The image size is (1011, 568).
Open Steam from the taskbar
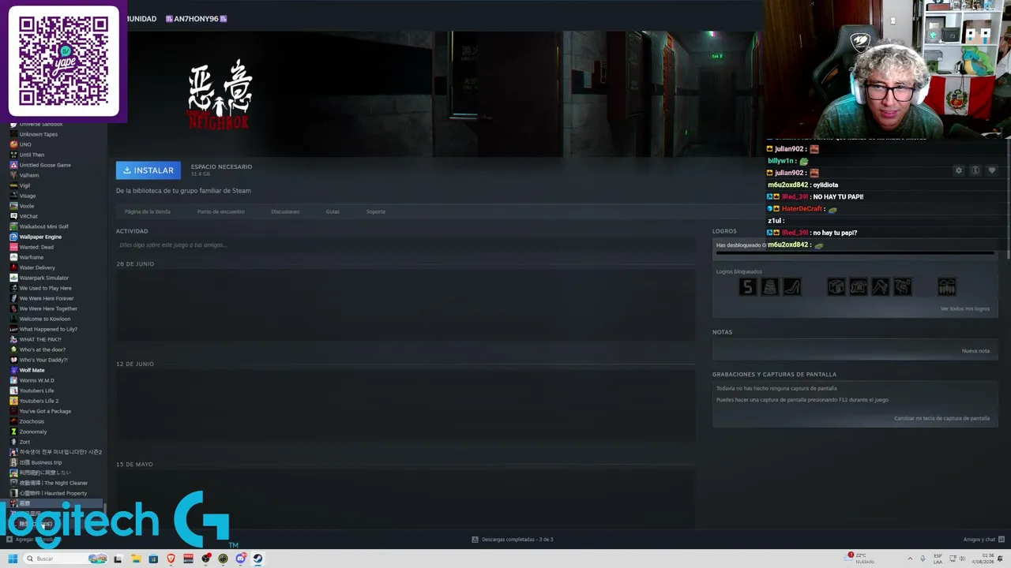click(257, 559)
